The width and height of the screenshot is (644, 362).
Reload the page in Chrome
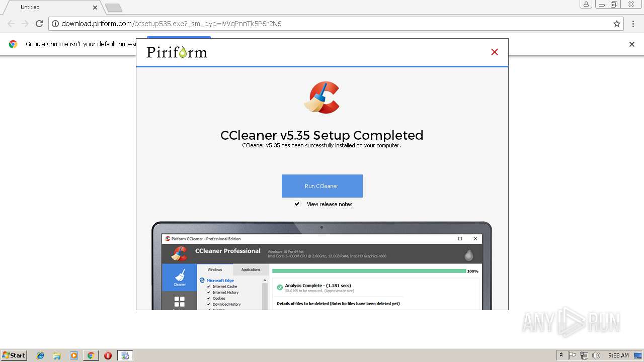(x=39, y=24)
